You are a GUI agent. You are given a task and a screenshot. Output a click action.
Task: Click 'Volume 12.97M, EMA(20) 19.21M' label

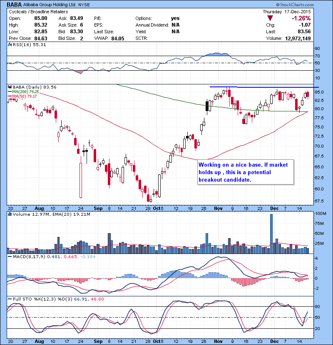tap(51, 214)
